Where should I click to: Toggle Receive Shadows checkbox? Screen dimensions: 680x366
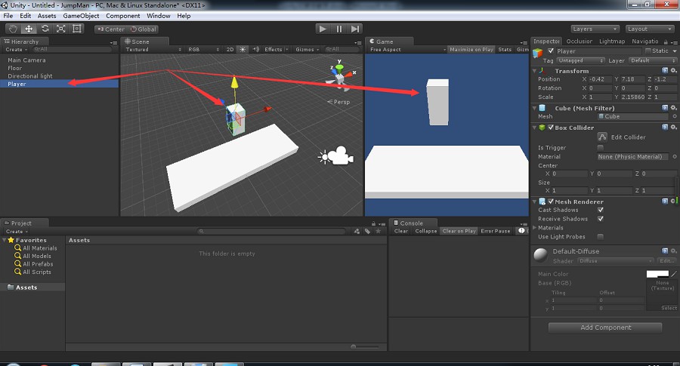point(601,219)
